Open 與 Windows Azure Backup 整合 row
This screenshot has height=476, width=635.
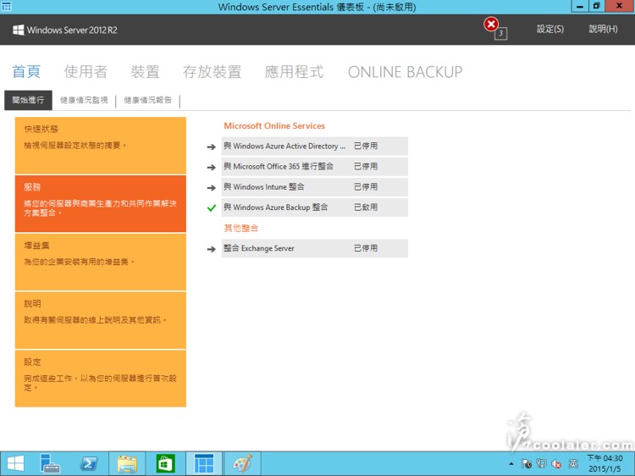point(315,208)
